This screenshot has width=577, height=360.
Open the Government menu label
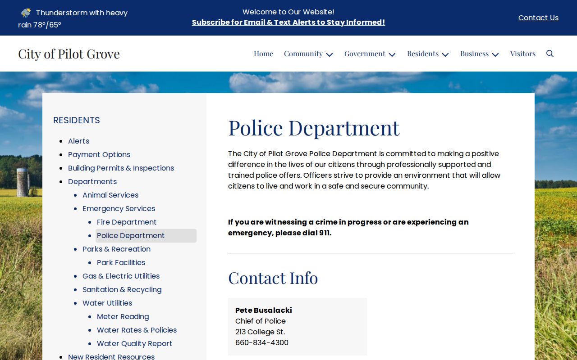[365, 54]
